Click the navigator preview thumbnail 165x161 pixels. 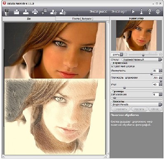click(x=136, y=36)
